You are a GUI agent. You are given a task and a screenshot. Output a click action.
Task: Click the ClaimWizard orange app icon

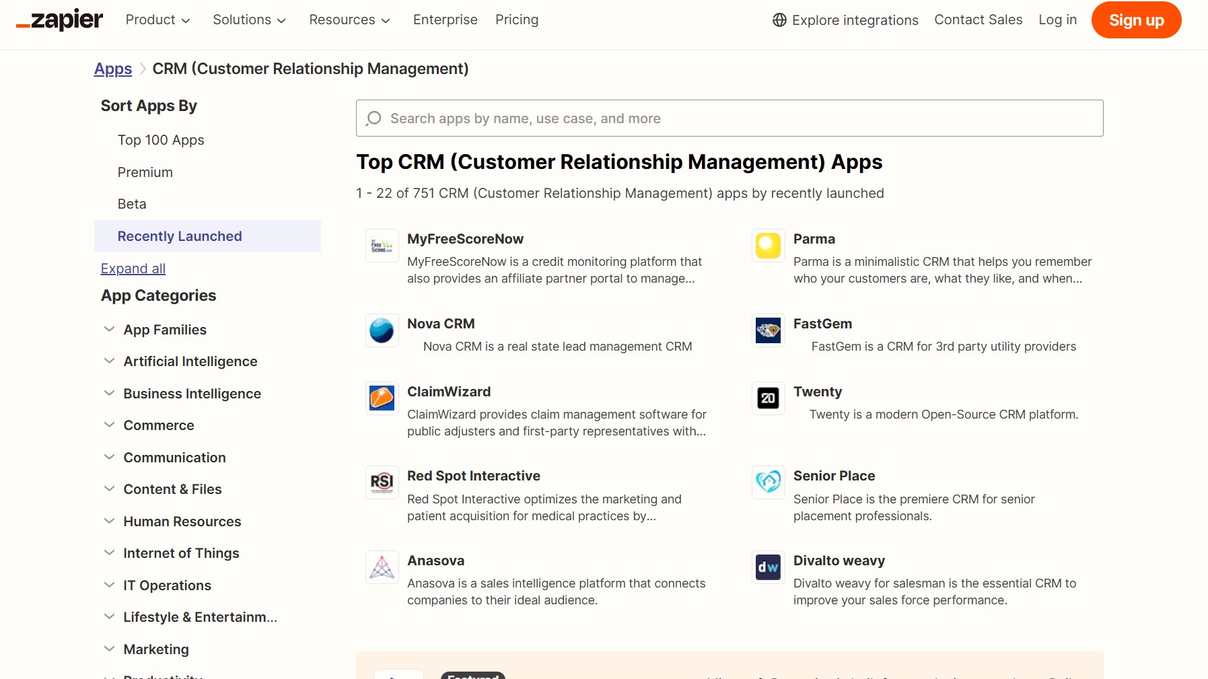(382, 398)
